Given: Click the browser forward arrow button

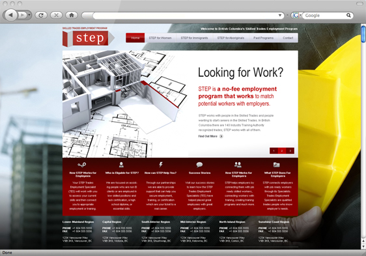Looking at the screenshot, I should pos(22,15).
